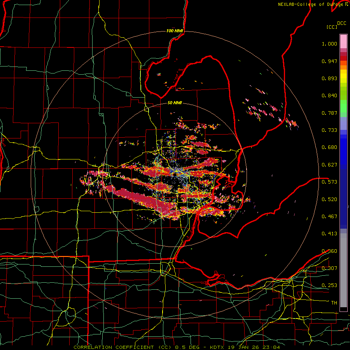350x350 pixels.
Task: Click the 0.573 legend value
Action: [329, 182]
